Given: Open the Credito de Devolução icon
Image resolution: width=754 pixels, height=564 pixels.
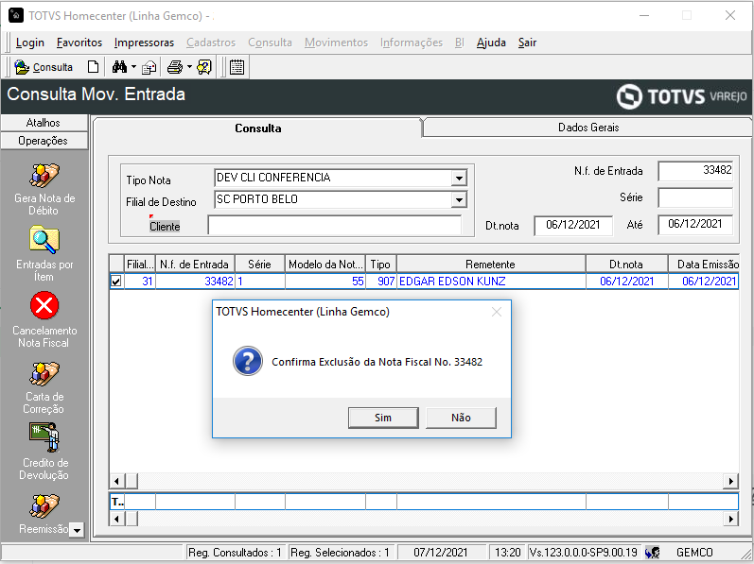Looking at the screenshot, I should 44,437.
